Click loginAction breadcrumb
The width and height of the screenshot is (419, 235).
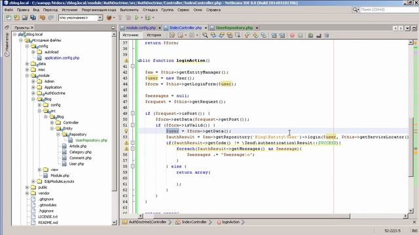click(x=231, y=222)
